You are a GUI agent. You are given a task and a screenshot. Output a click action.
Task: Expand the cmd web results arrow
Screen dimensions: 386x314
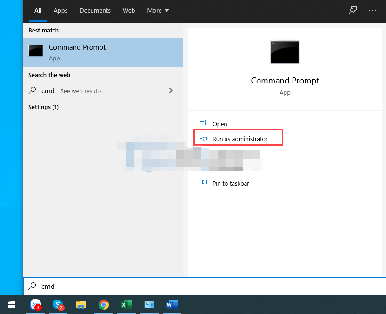point(171,91)
